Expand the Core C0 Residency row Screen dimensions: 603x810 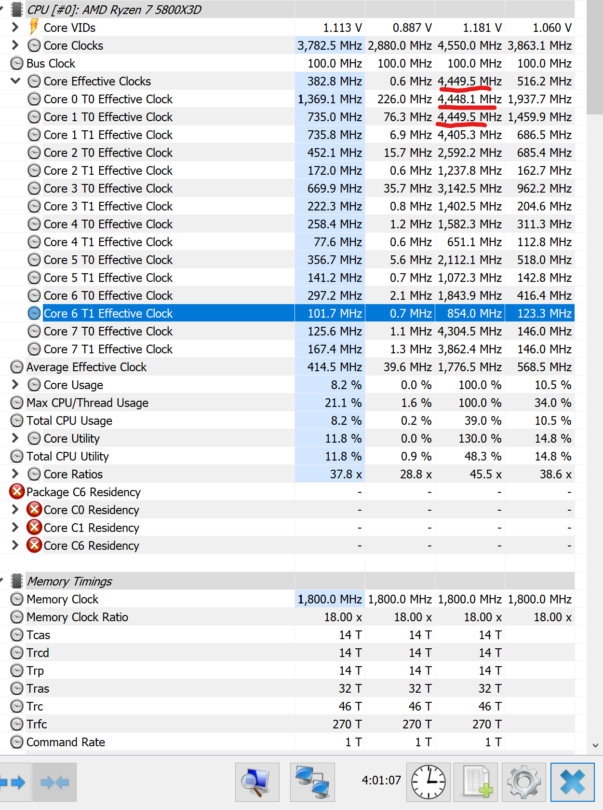(x=15, y=510)
